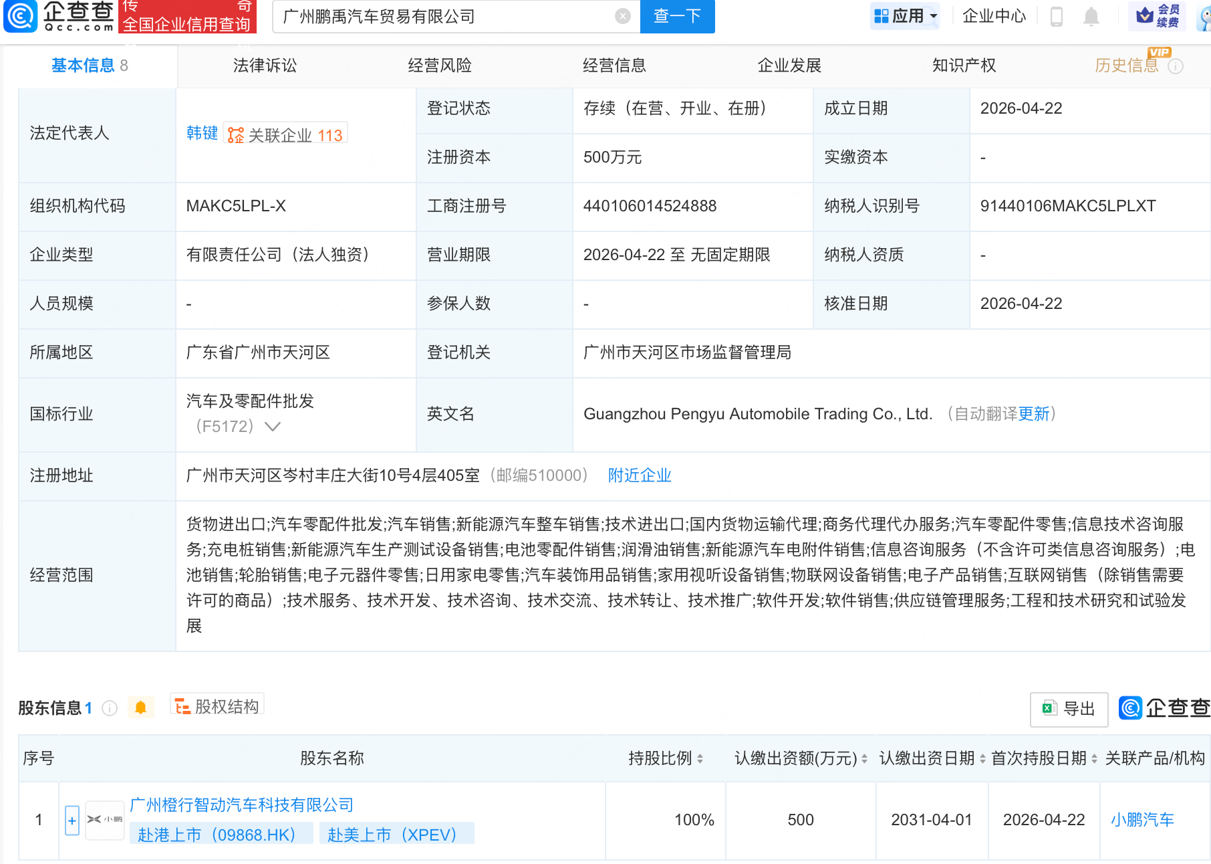Viewport: 1211px width, 864px height.
Task: Toggle sorting on the 持股比例 column
Action: coord(698,758)
